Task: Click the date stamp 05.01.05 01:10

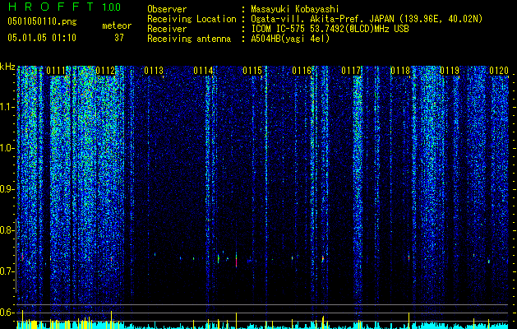Action: pyautogui.click(x=42, y=38)
